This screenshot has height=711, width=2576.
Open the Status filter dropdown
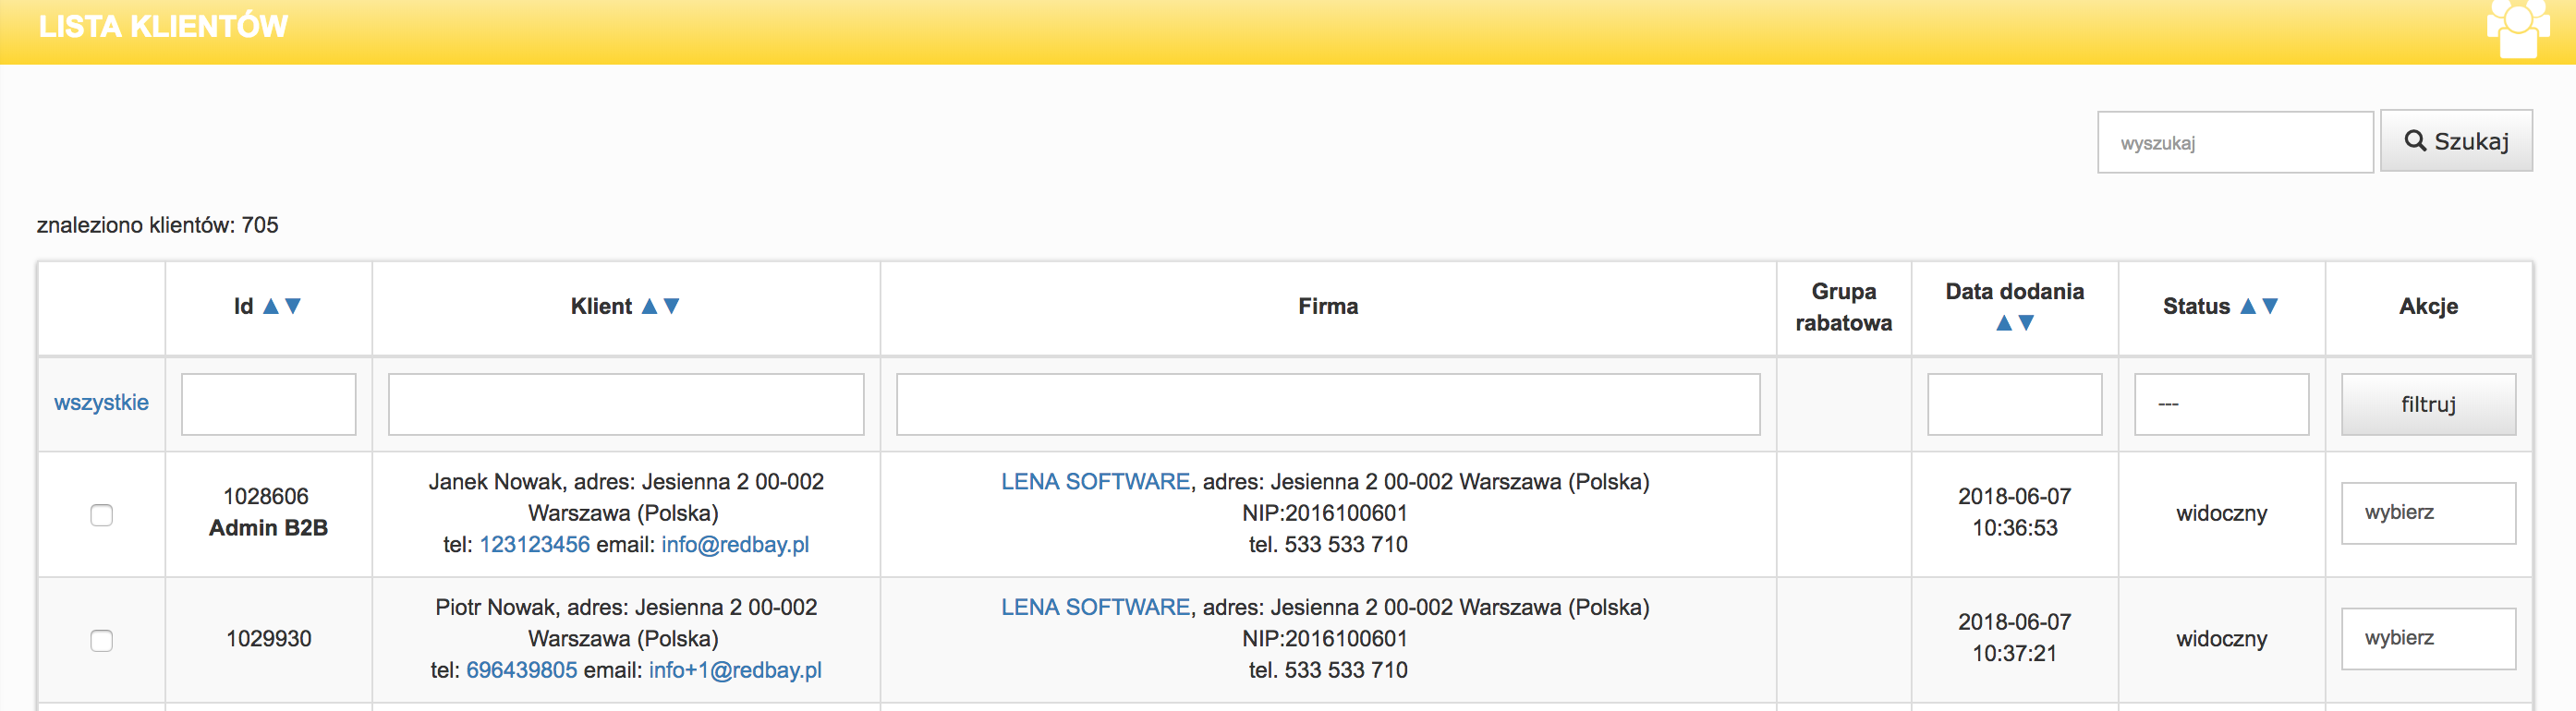click(2220, 404)
